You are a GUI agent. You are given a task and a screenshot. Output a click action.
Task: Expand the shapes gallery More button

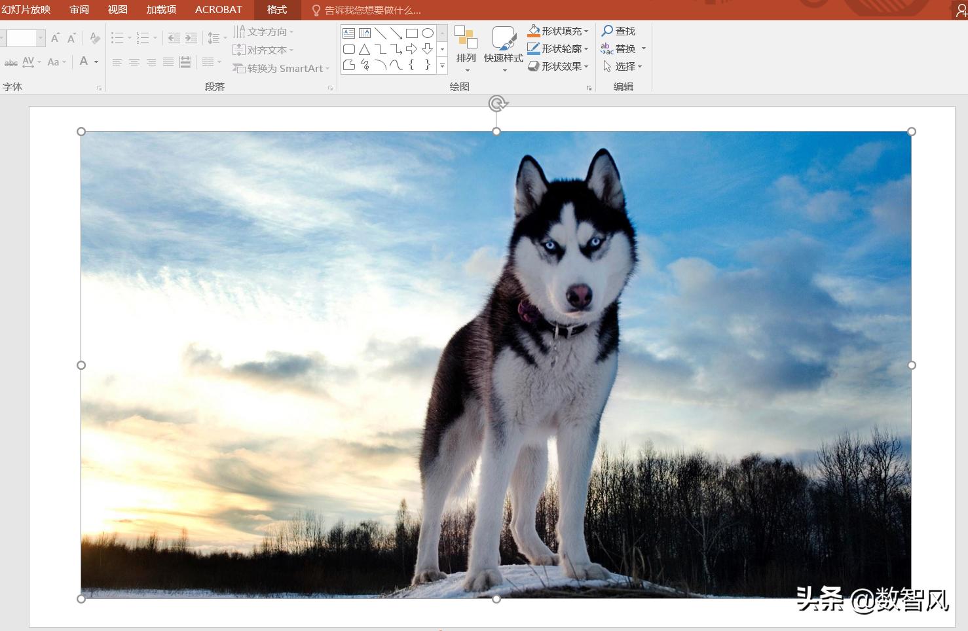(x=443, y=65)
